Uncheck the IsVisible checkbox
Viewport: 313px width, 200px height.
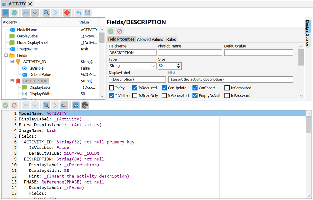click(x=111, y=96)
